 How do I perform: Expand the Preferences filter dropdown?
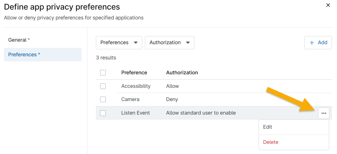(119, 43)
